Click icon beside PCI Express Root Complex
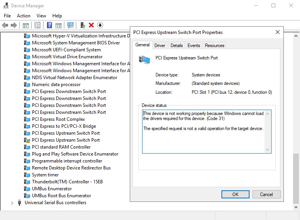The width and height of the screenshot is (300, 220). tap(27, 119)
